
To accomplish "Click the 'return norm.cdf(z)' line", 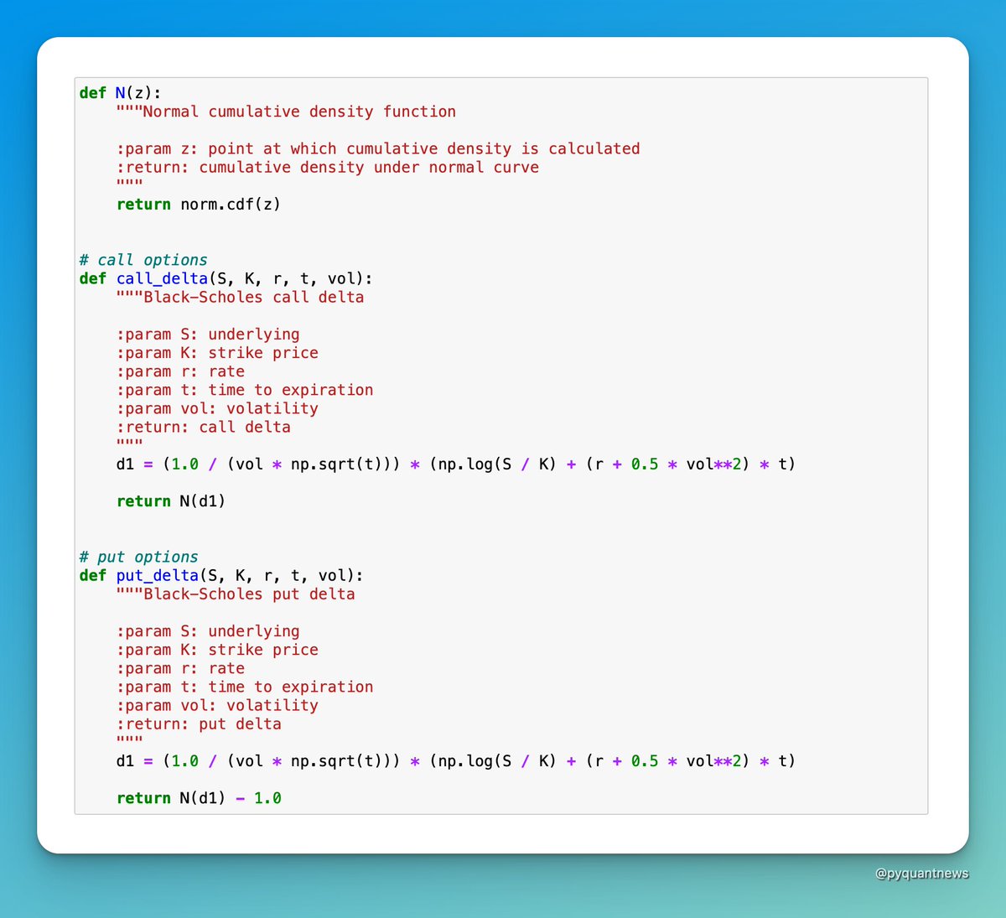I will point(199,204).
